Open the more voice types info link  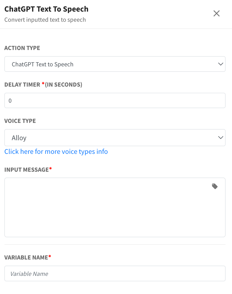[56, 151]
